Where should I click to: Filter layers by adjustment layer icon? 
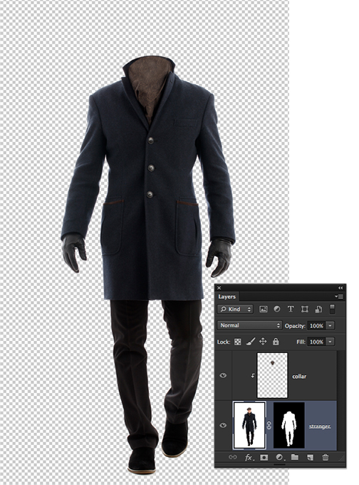coord(277,309)
